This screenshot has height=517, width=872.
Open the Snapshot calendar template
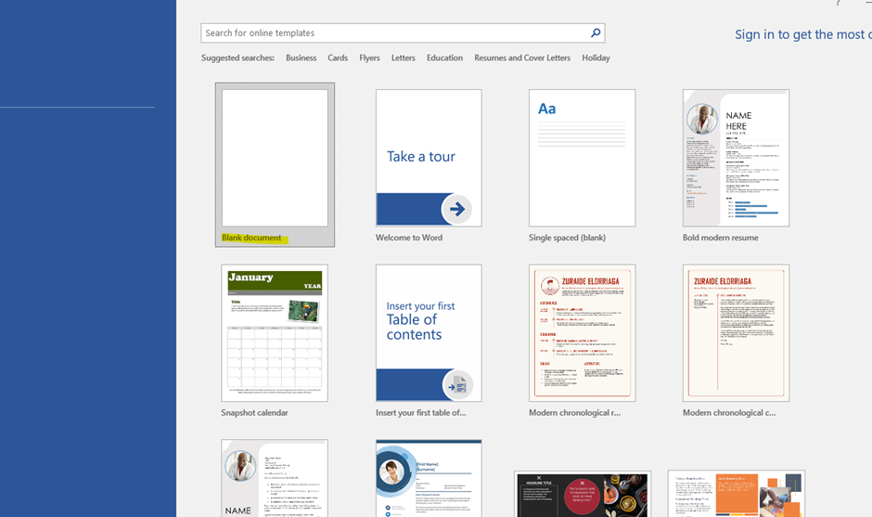point(275,333)
